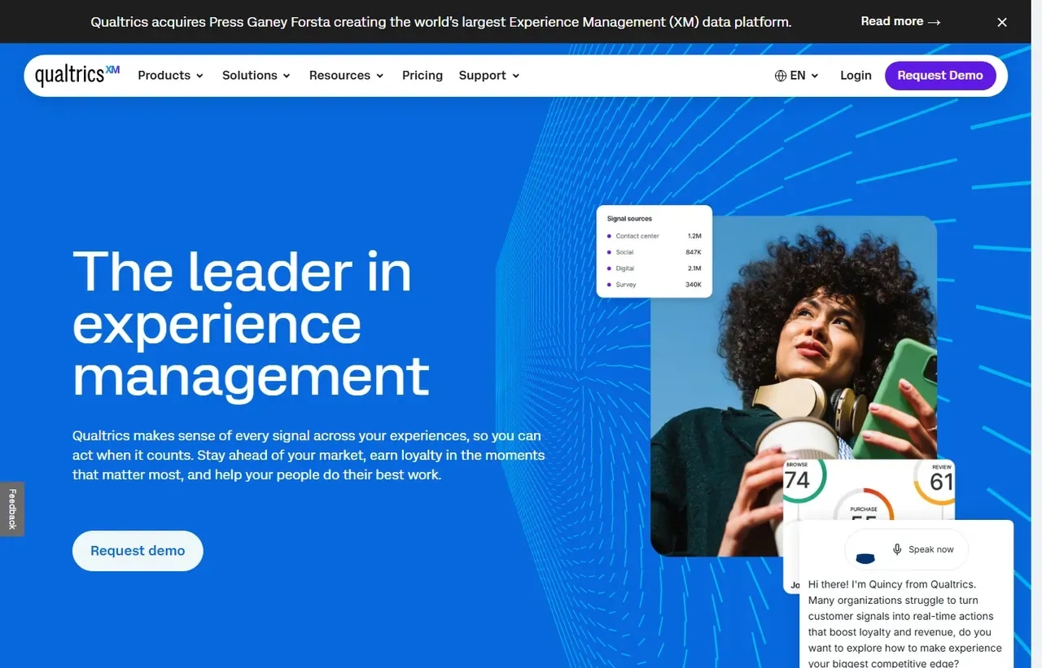Click the Browse 74 score gauge
Viewport: 1042px width, 668px height.
click(804, 480)
